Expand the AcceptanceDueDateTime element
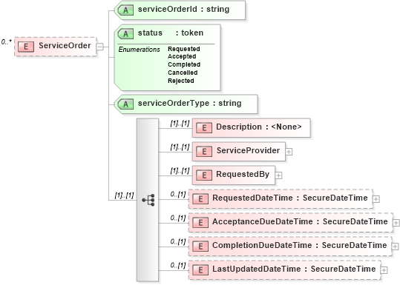Image resolution: width=400 pixels, height=285 pixels. (x=396, y=223)
